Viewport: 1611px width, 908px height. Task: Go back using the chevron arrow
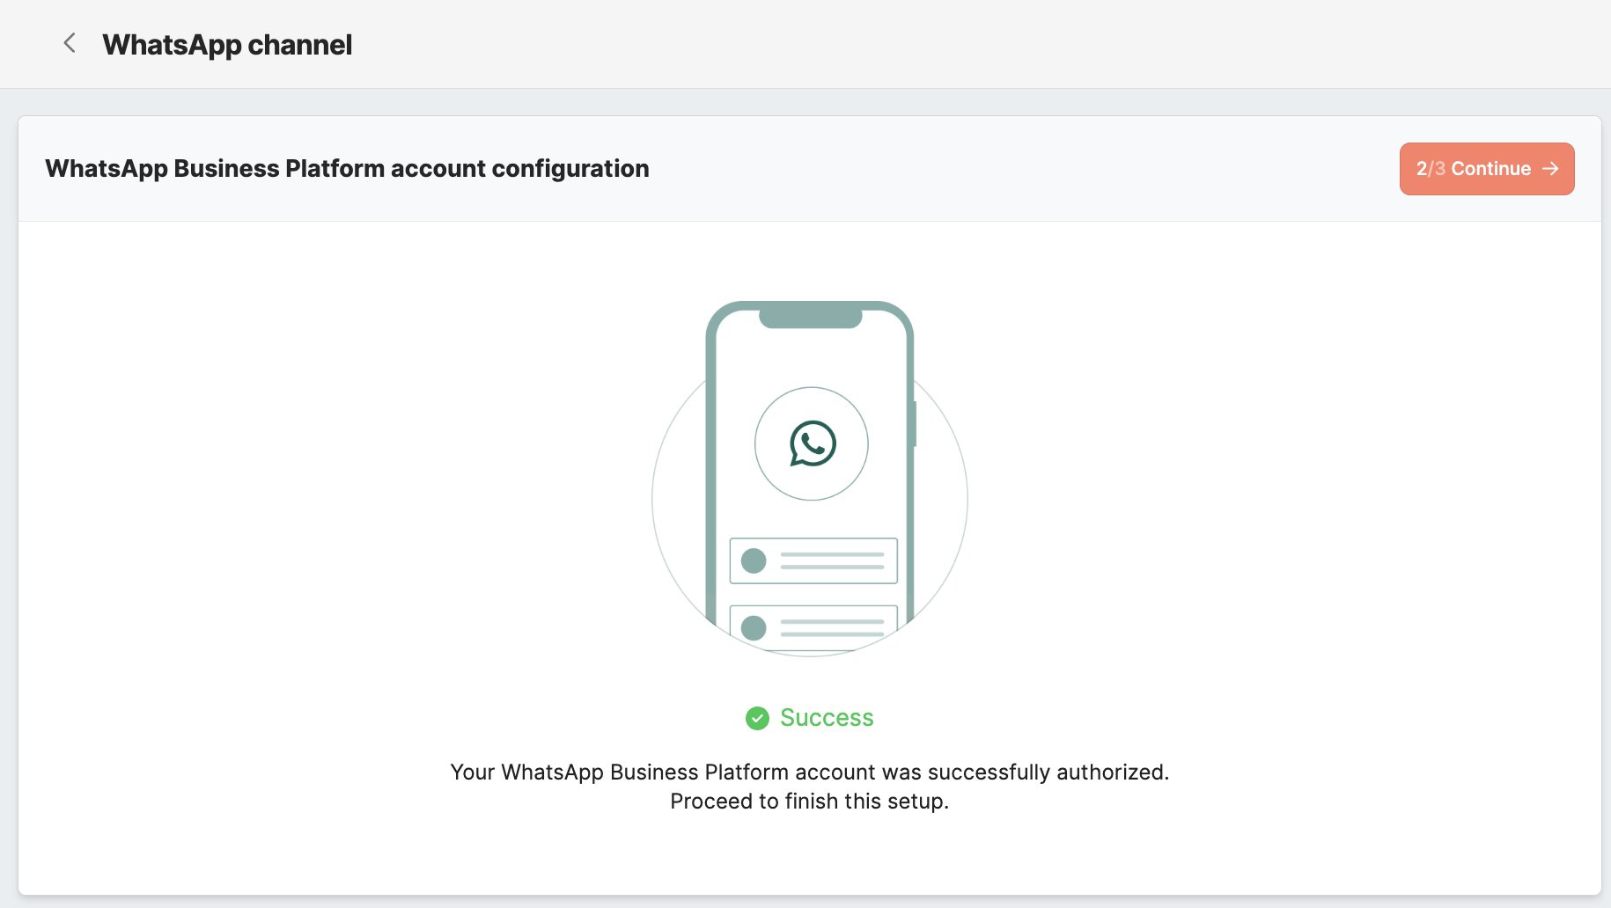(x=70, y=43)
